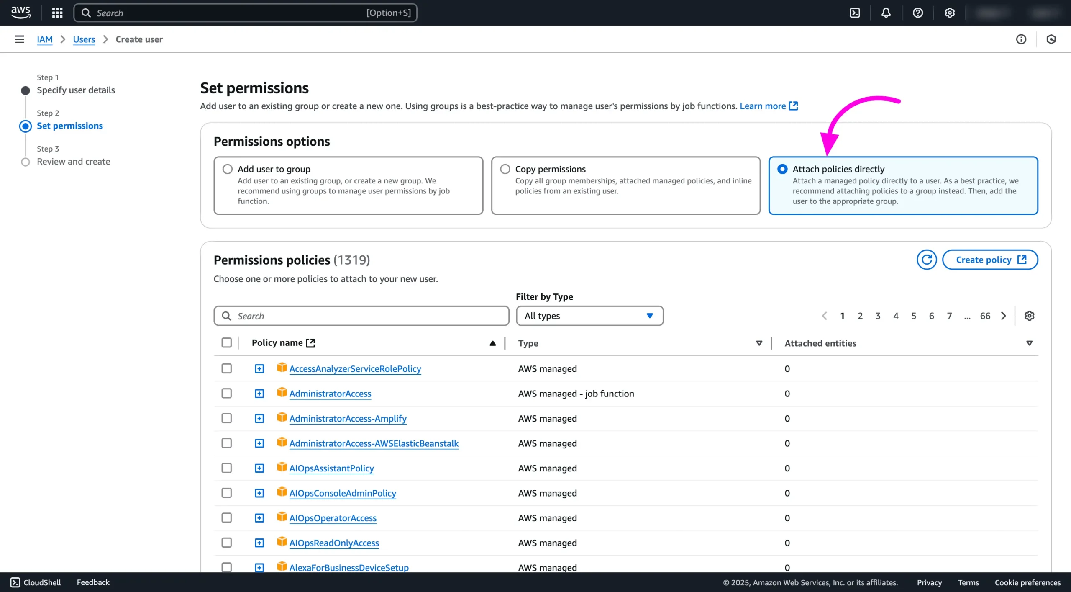
Task: Check the select-all policies checkbox
Action: pyautogui.click(x=227, y=343)
